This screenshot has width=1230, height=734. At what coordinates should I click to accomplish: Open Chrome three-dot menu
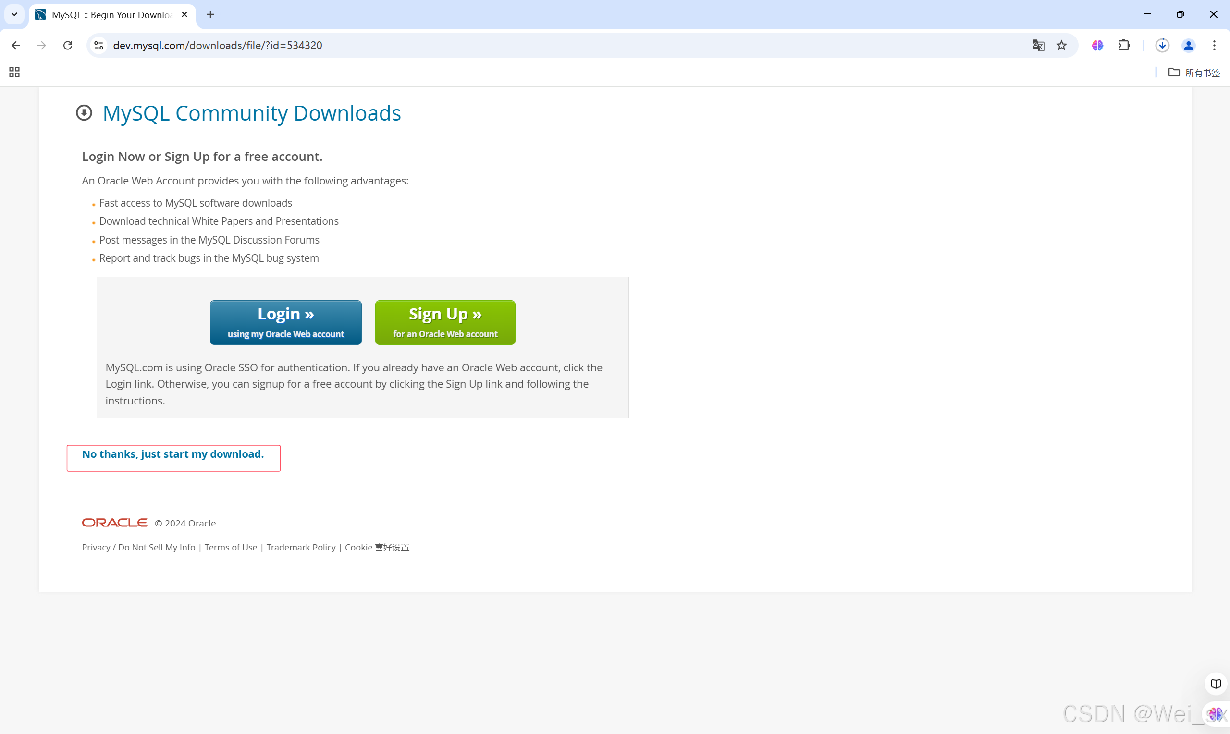1214,46
